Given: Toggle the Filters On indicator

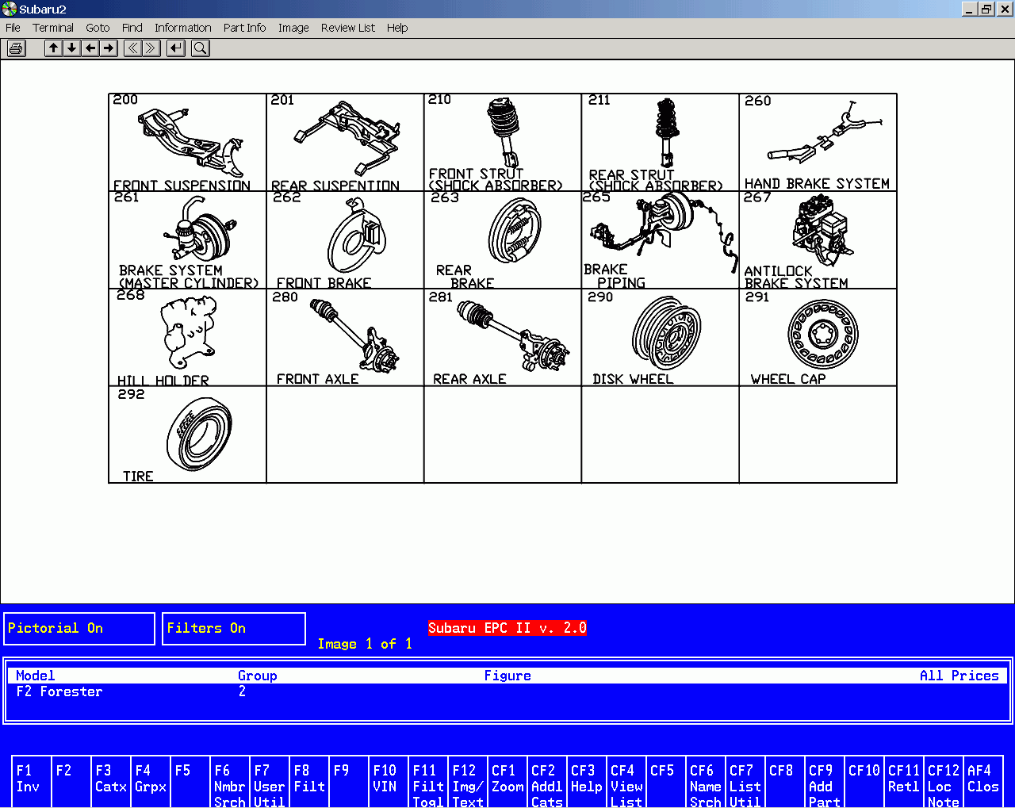Looking at the screenshot, I should pos(234,629).
